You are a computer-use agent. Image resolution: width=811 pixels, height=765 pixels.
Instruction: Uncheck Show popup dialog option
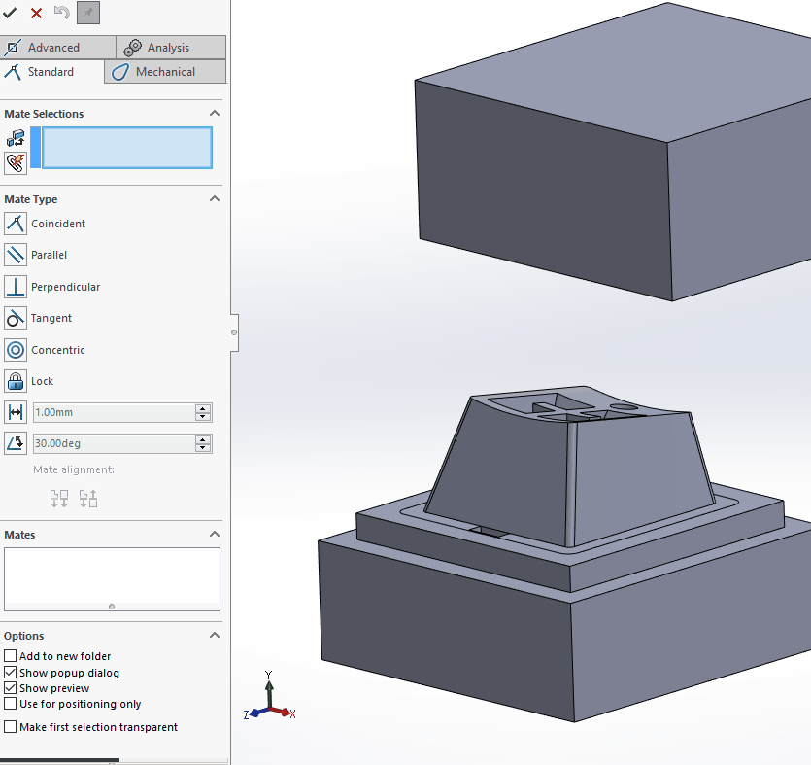pyautogui.click(x=11, y=673)
